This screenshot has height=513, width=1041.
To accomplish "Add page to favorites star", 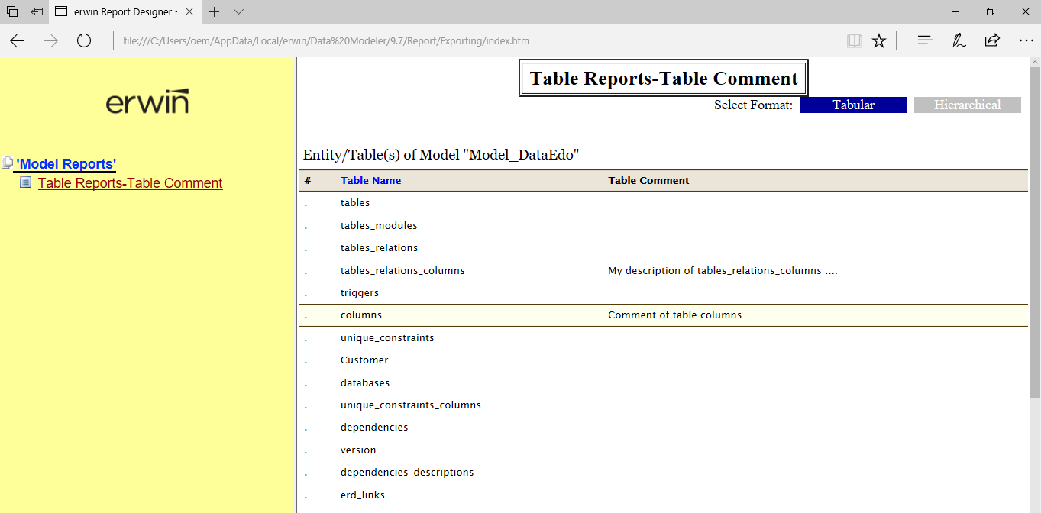I will (879, 41).
